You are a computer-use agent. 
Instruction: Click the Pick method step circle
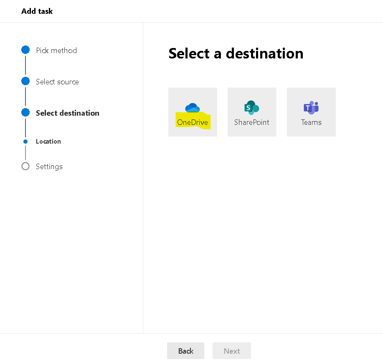point(25,50)
